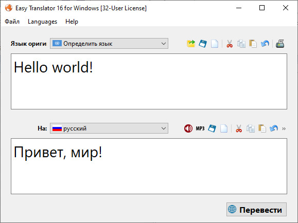This screenshot has width=298, height=223.
Task: Cut source text with scissors icon
Action: click(230, 44)
